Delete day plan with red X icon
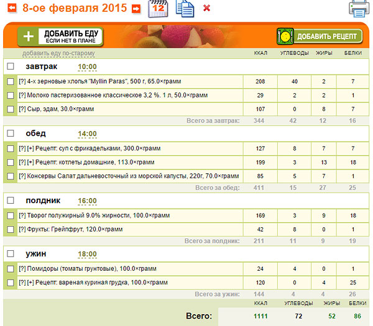Screen dimensions: 373x326 coord(207,9)
